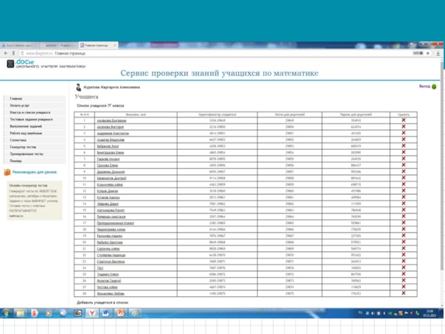
Task: Open Word from the taskbar
Action: point(106,313)
